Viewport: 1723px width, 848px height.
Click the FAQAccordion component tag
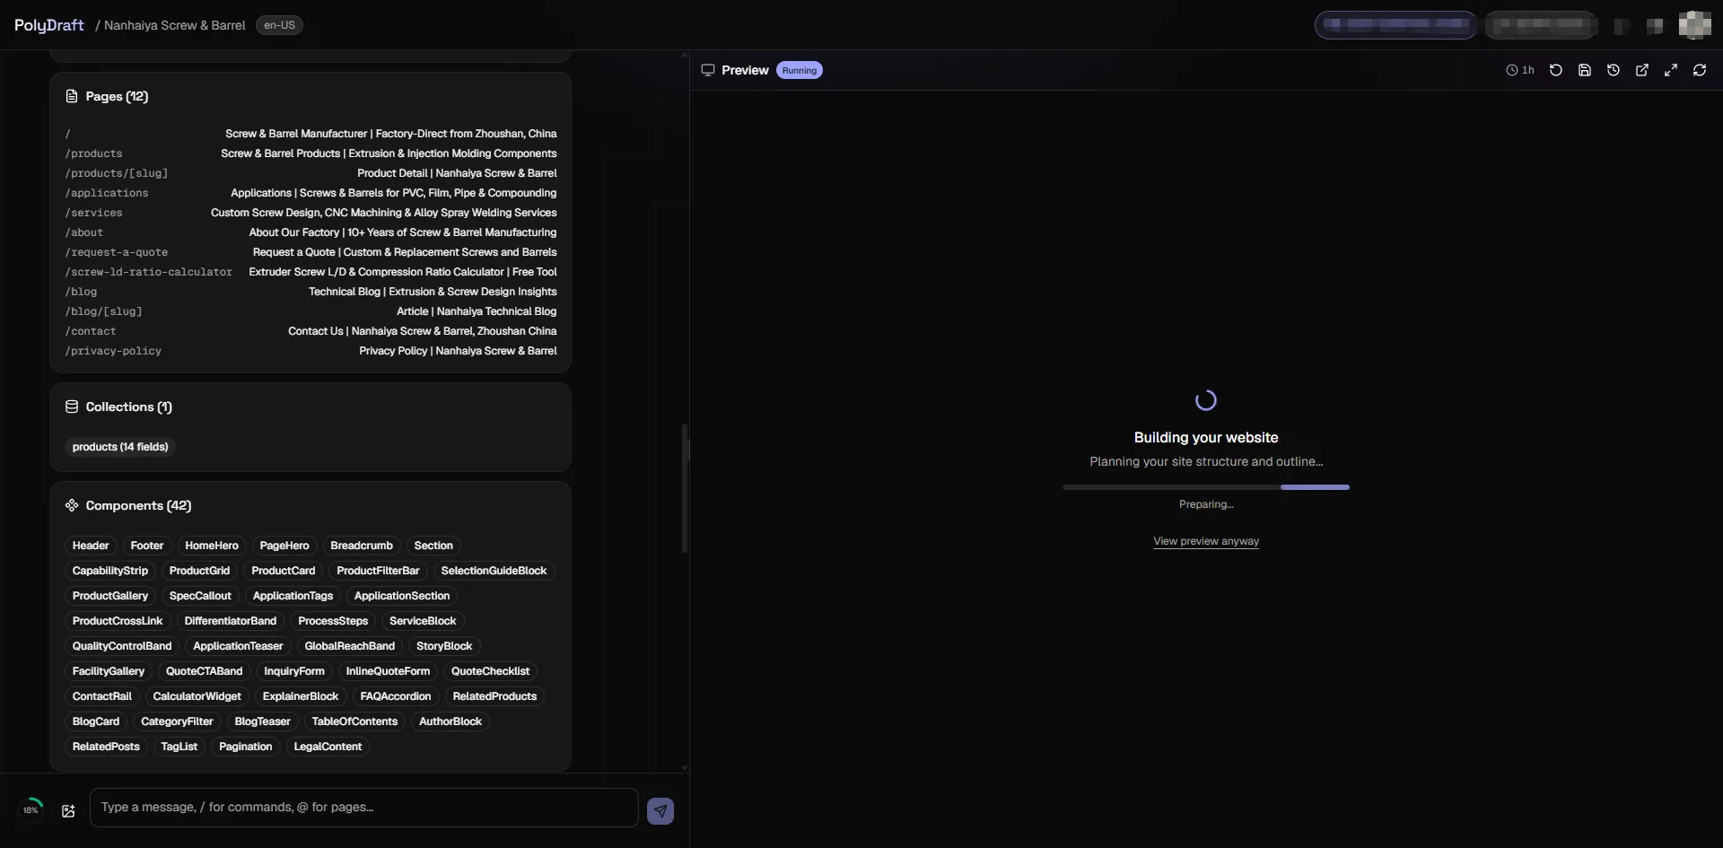coord(396,696)
